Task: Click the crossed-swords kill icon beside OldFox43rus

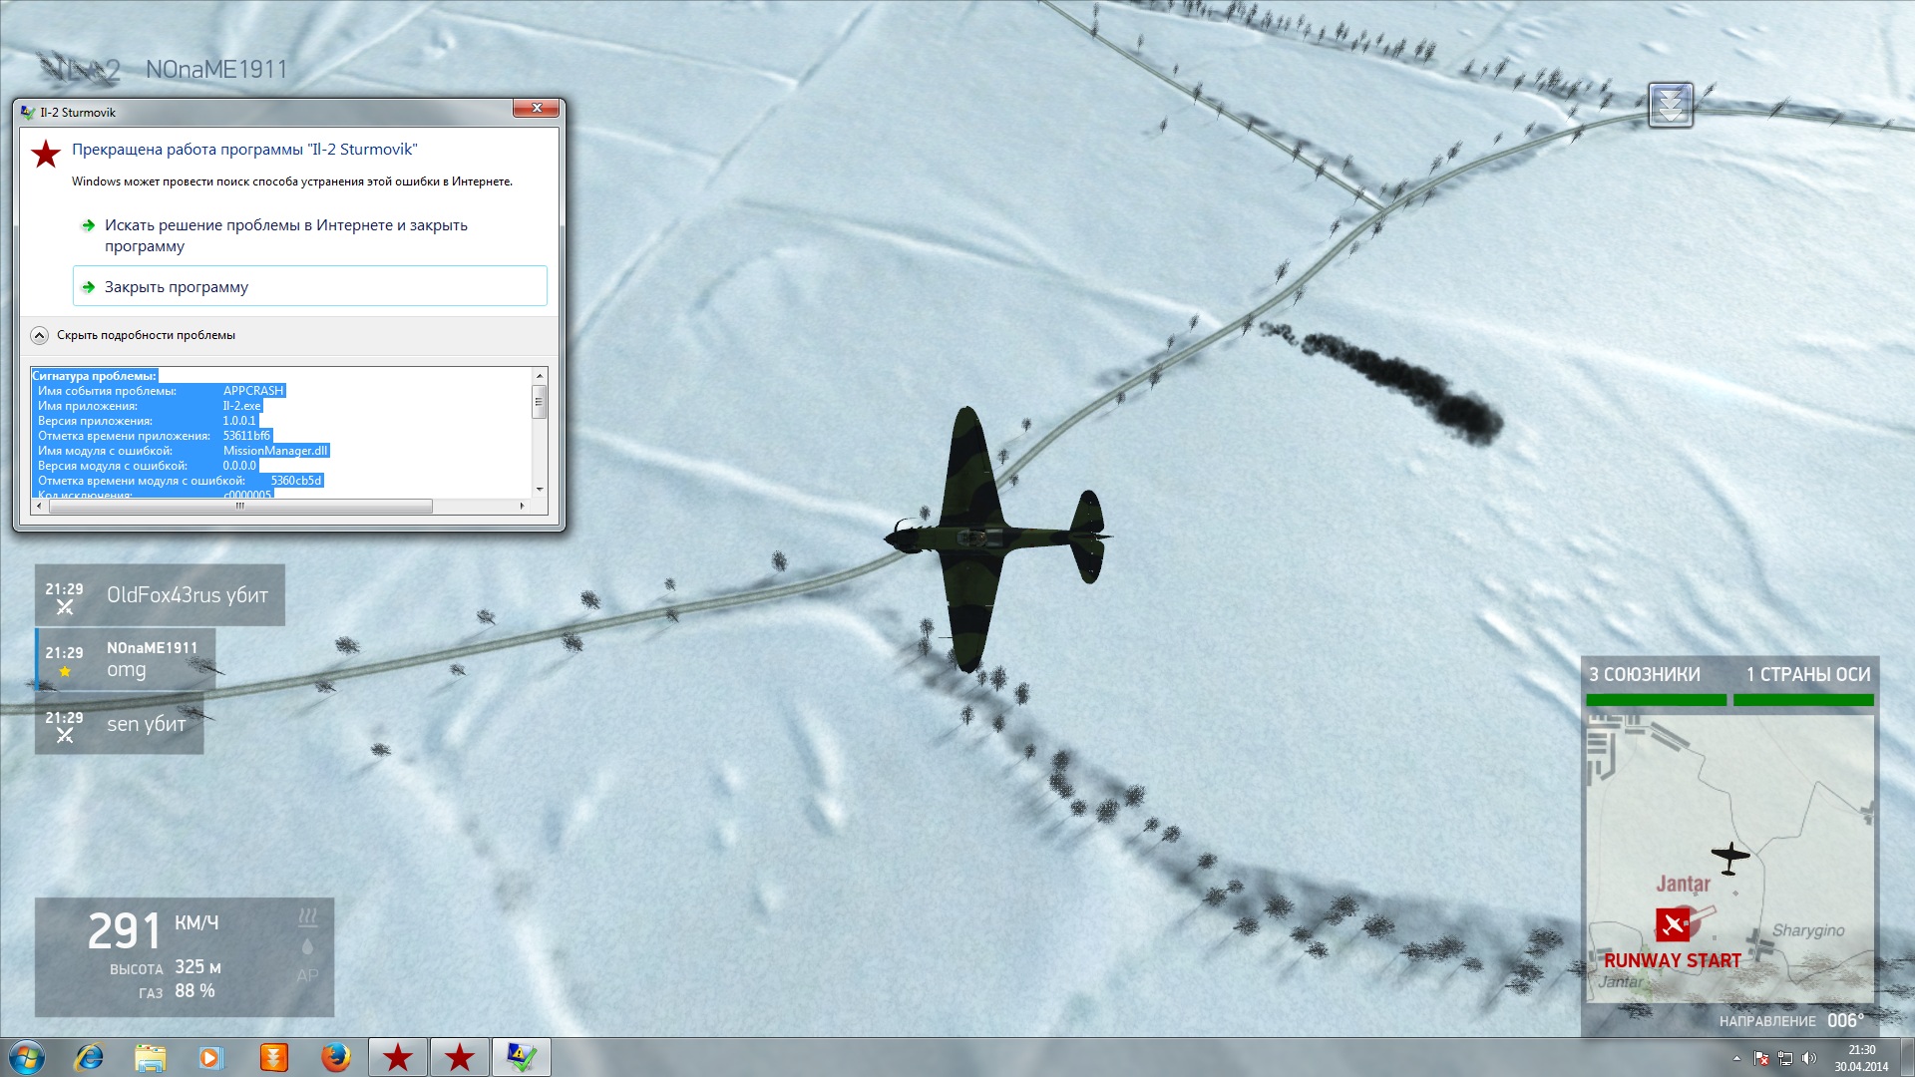Action: point(65,607)
